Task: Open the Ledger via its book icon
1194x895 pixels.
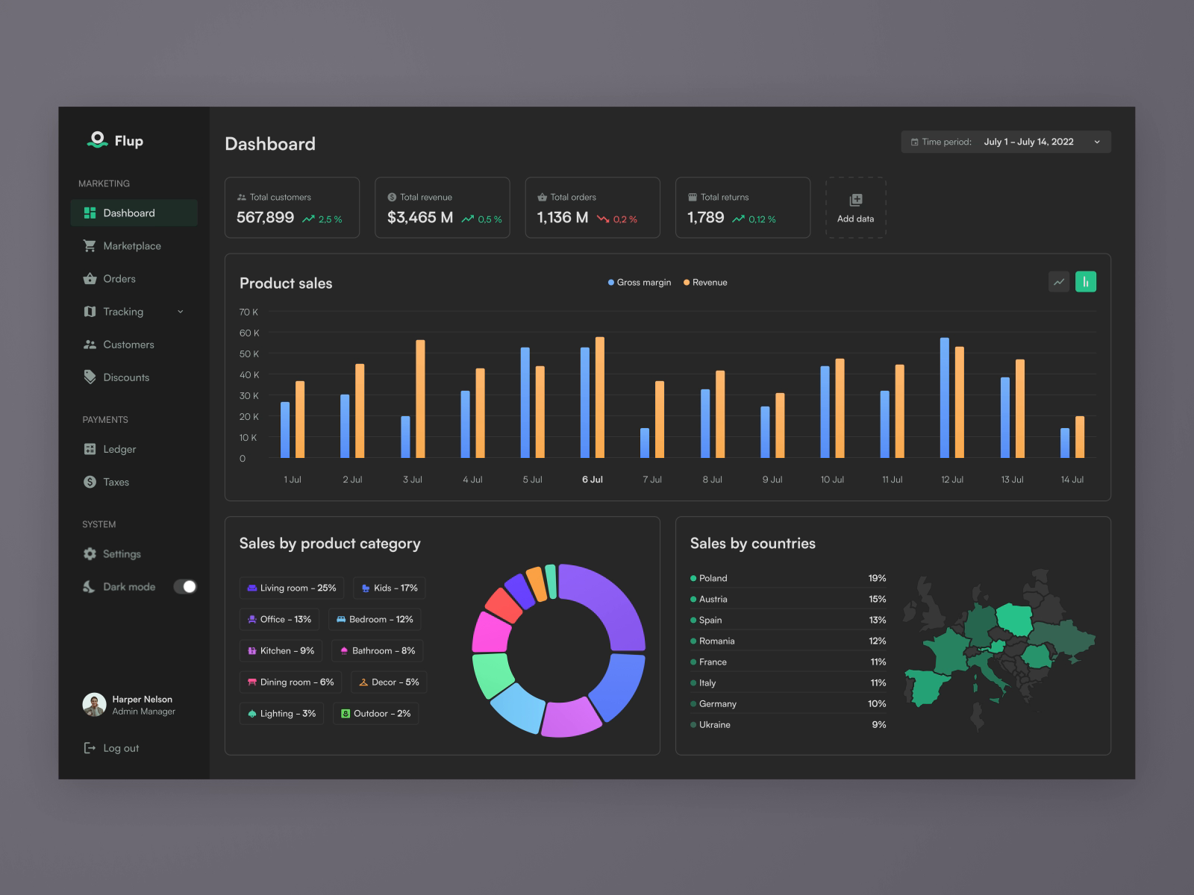Action: pos(90,449)
